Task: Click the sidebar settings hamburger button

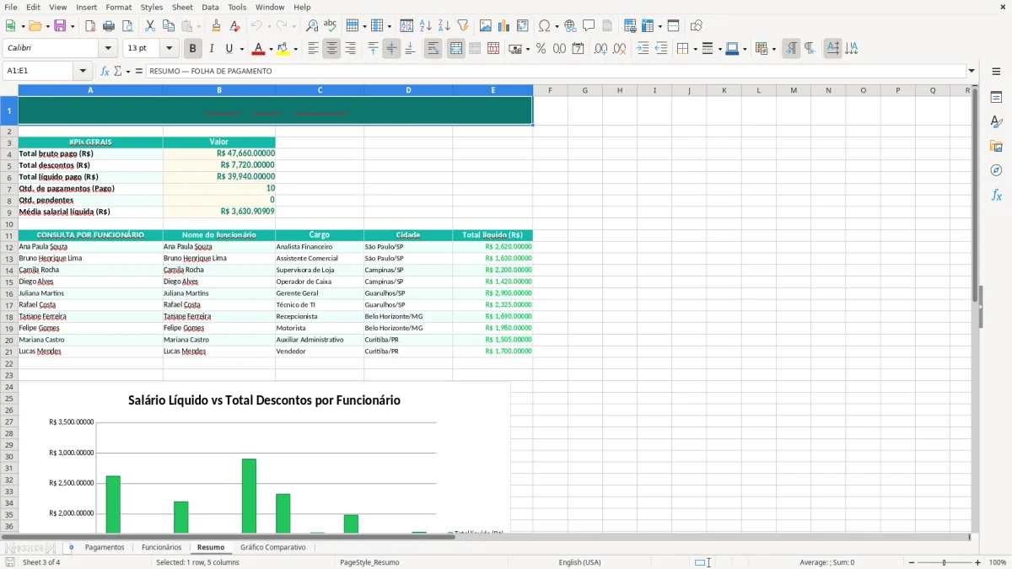Action: 996,72
